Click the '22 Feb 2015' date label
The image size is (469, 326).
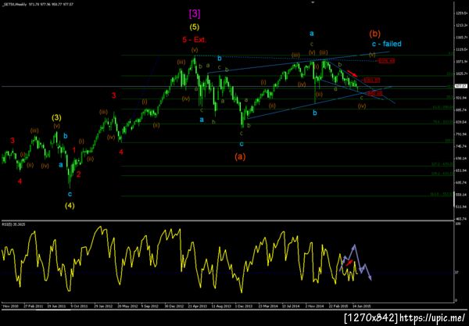[x=338, y=306]
